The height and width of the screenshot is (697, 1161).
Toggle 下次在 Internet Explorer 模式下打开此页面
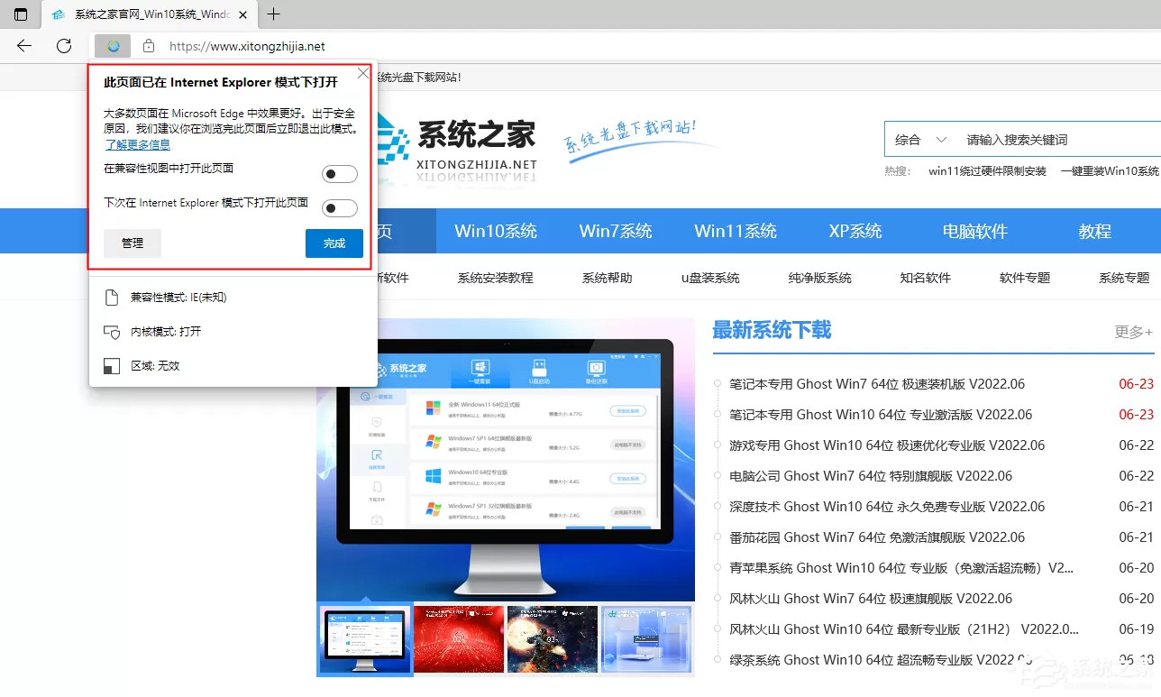pos(339,208)
